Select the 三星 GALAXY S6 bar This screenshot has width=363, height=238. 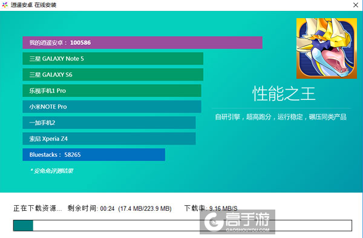click(x=113, y=74)
